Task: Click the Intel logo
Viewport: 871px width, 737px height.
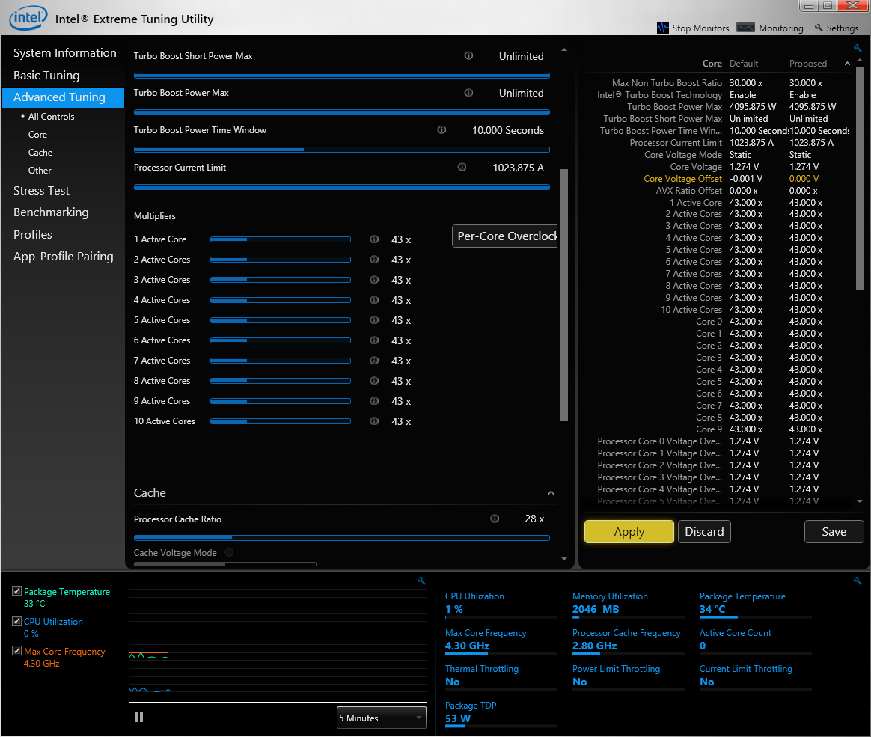Action: click(28, 18)
